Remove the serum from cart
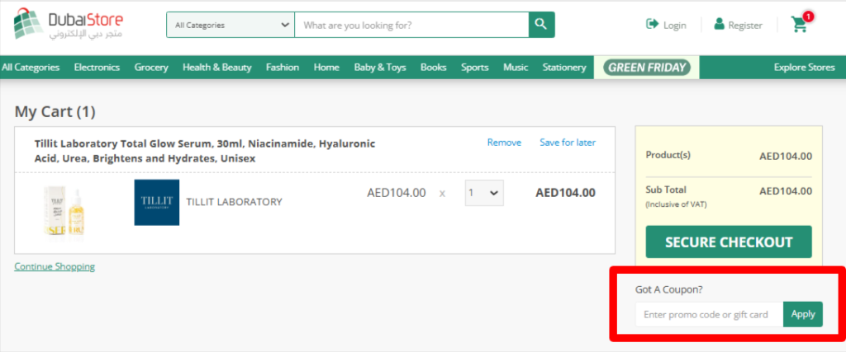The width and height of the screenshot is (846, 352). click(x=504, y=143)
